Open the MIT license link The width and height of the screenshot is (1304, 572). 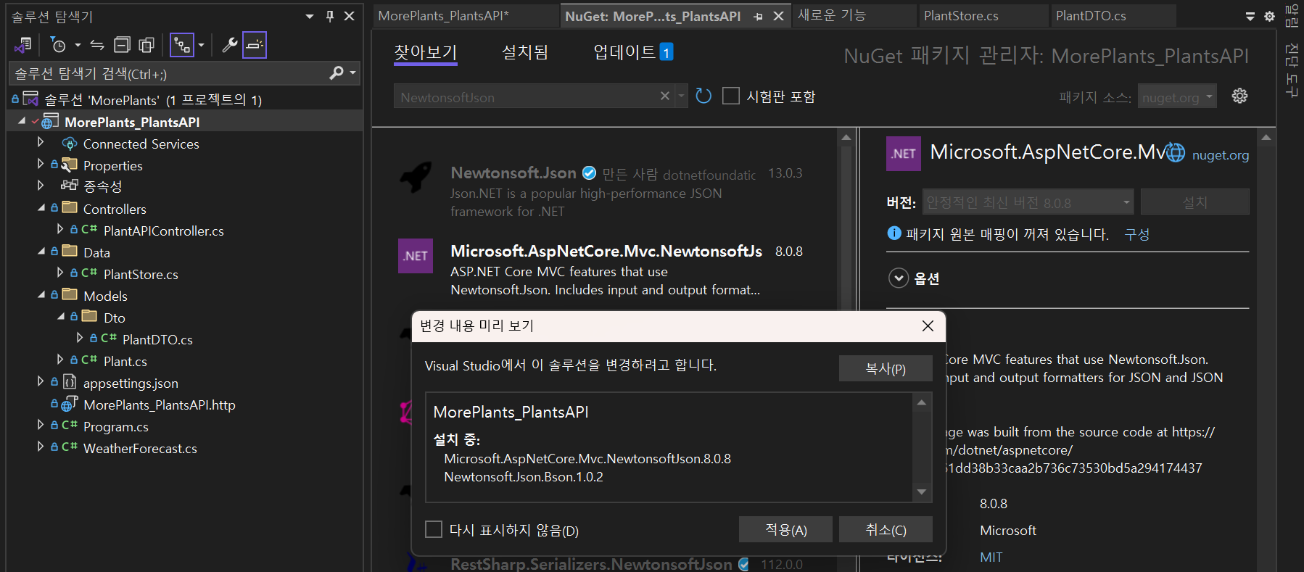coord(991,558)
